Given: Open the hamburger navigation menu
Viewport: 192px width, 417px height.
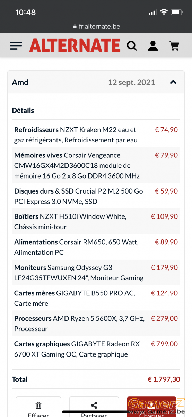Looking at the screenshot, I should (16, 46).
